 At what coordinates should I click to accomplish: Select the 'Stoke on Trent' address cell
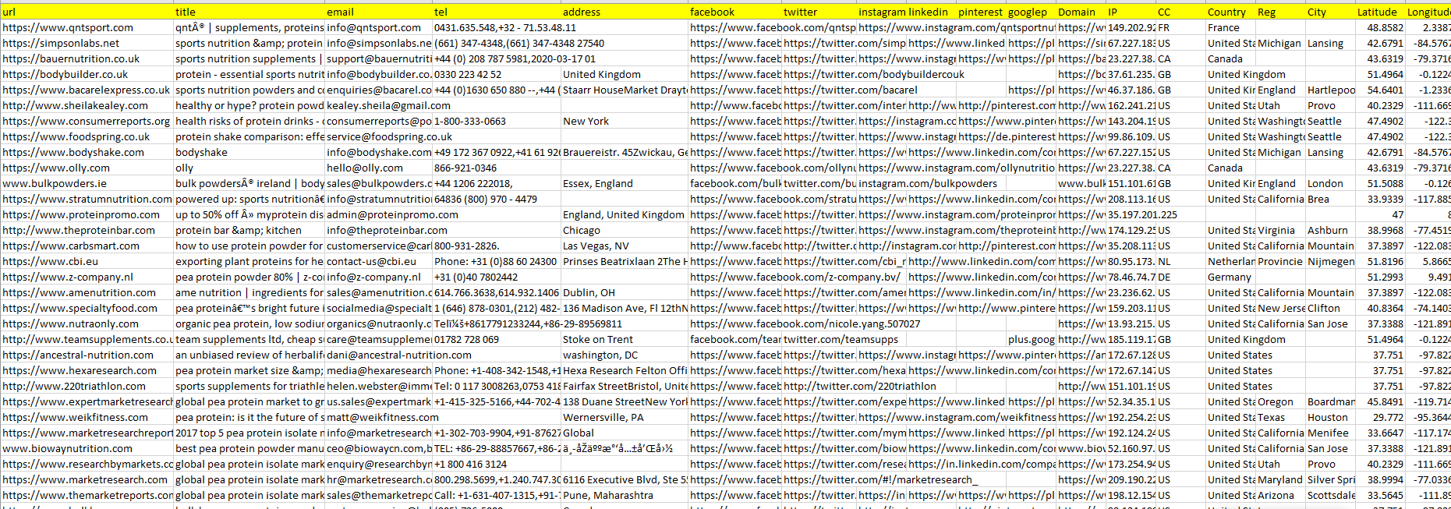pyautogui.click(x=625, y=339)
